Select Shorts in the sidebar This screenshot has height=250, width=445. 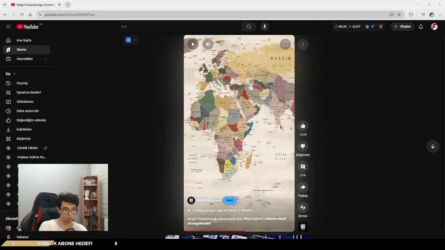pyautogui.click(x=26, y=50)
